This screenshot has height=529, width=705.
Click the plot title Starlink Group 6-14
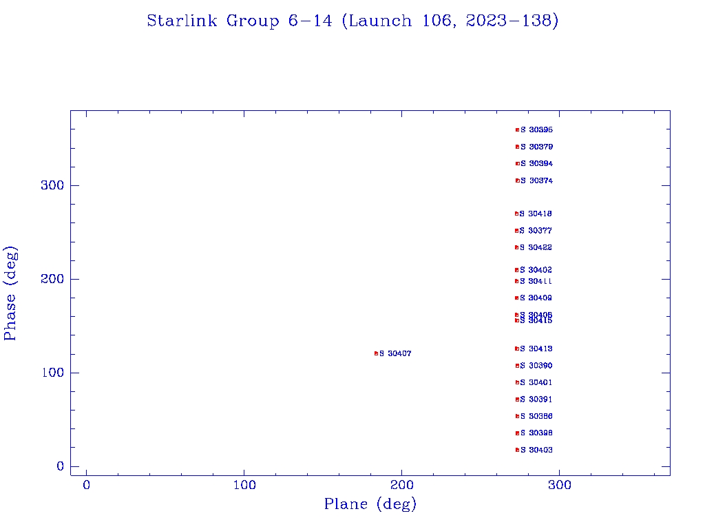coord(352,21)
